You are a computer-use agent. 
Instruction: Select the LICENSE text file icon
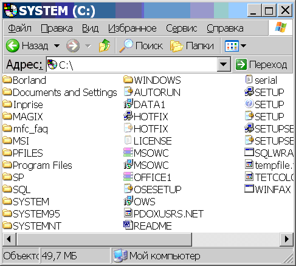tap(128, 140)
